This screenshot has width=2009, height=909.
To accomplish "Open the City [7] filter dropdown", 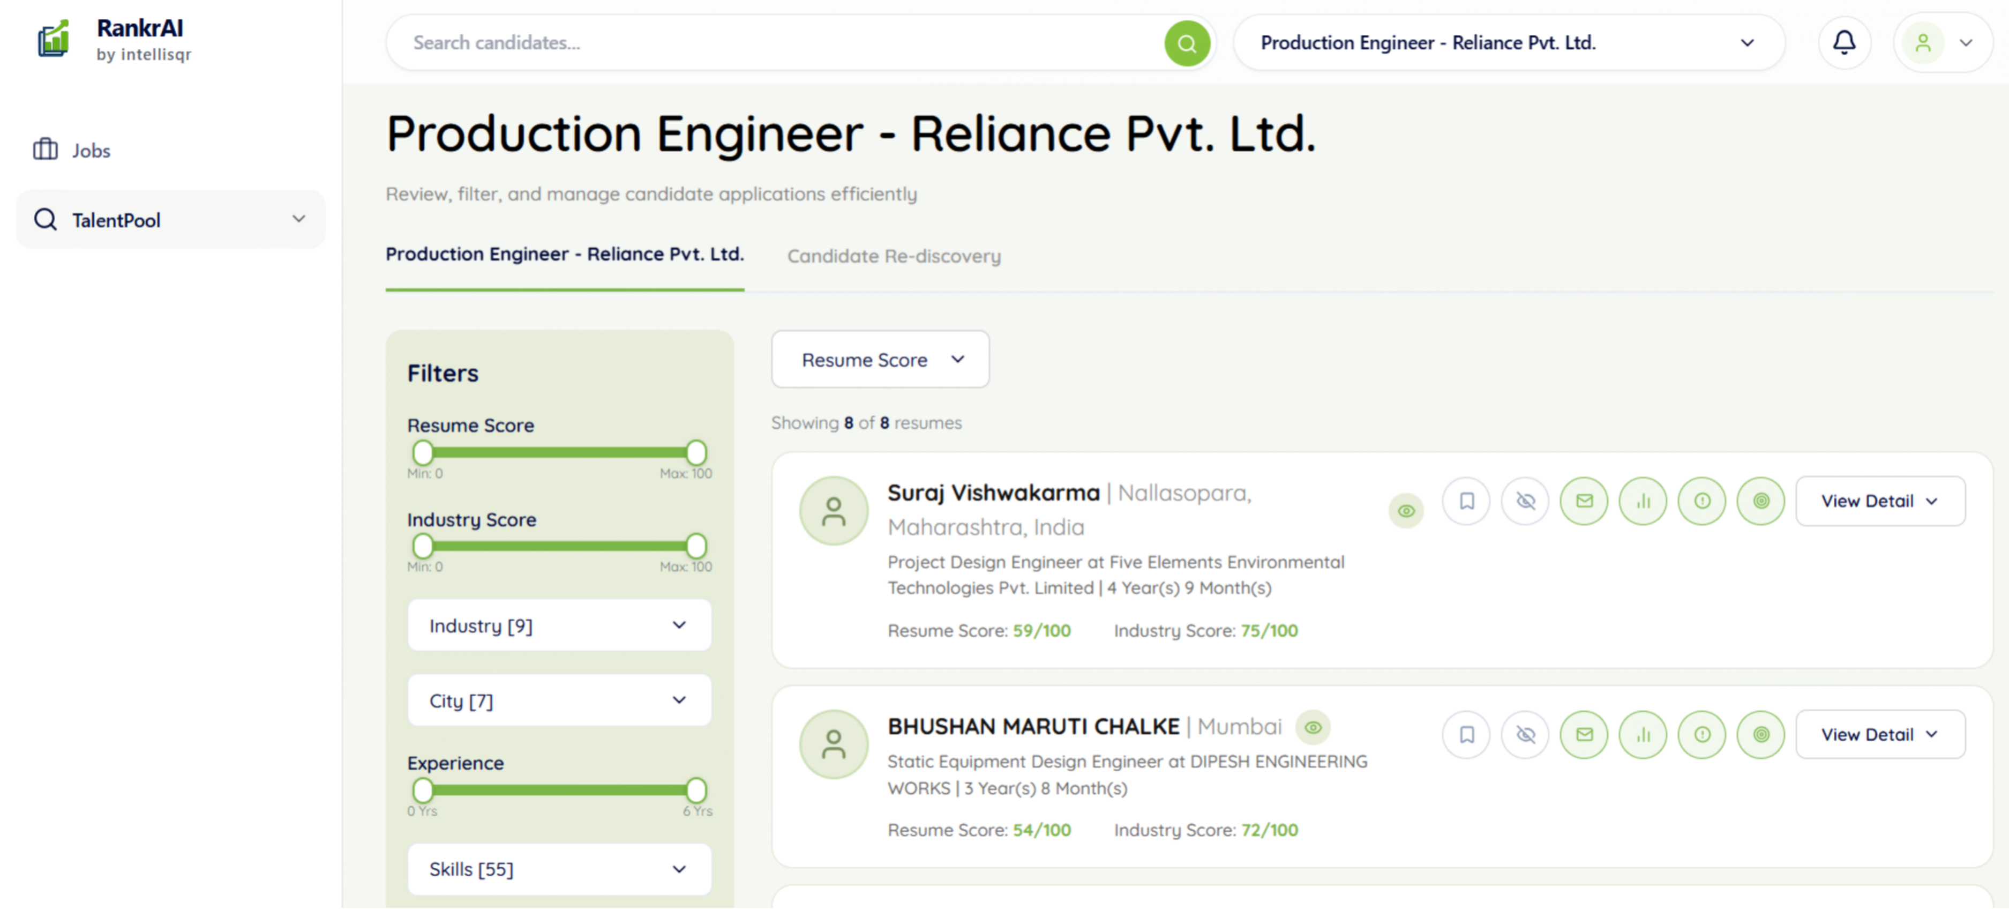I will point(559,701).
